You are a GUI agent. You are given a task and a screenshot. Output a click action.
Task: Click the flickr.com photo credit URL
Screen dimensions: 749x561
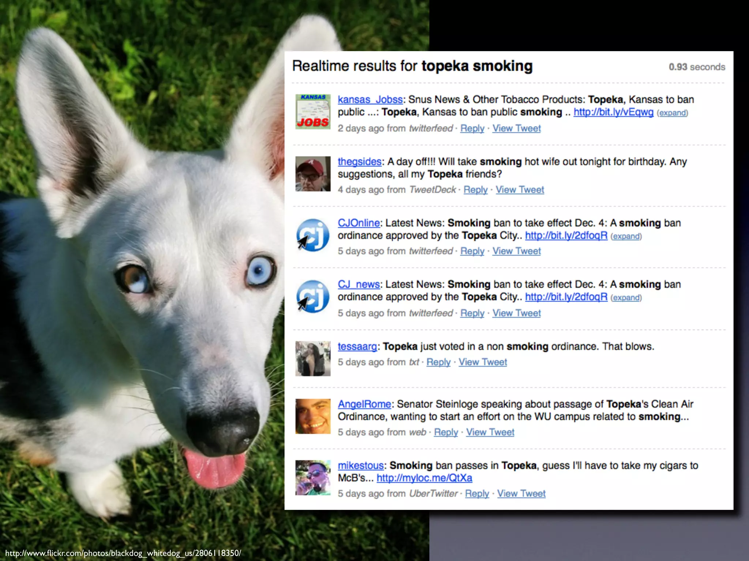123,553
